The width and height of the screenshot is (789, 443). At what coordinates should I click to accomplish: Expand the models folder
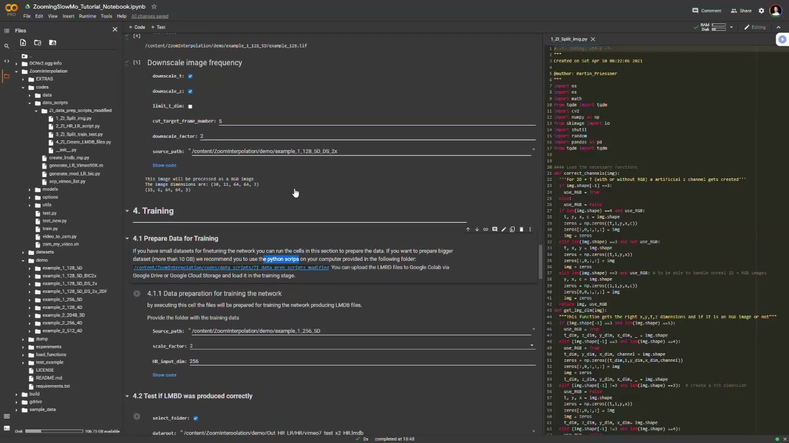click(x=30, y=190)
